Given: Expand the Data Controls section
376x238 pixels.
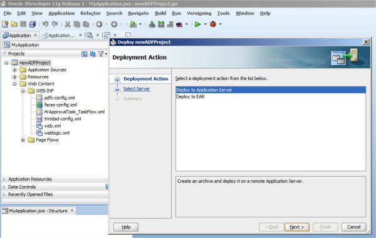Looking at the screenshot, I should coord(4,187).
